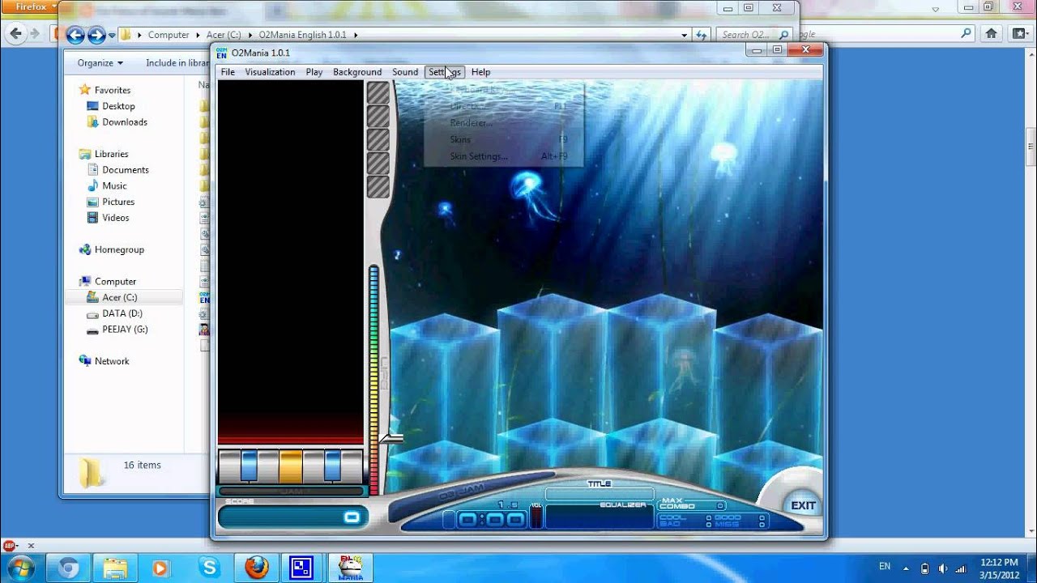Open the File menu in O2Mania
1037x583 pixels.
click(228, 72)
